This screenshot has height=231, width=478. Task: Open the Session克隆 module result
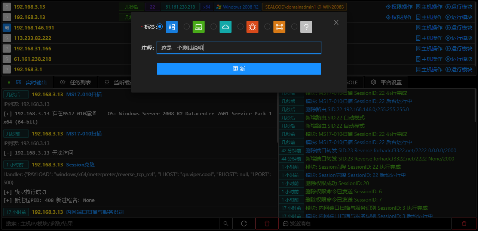[x=80, y=165]
